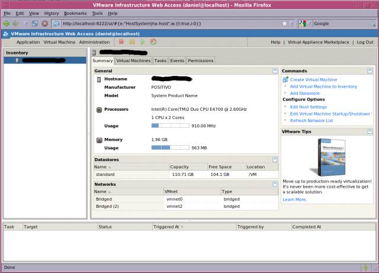The height and width of the screenshot is (273, 379).
Task: Click the yellow Suspend (pause) icon
Action: click(132, 42)
